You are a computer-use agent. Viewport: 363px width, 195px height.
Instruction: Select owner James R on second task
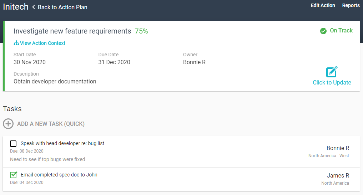[338, 175]
